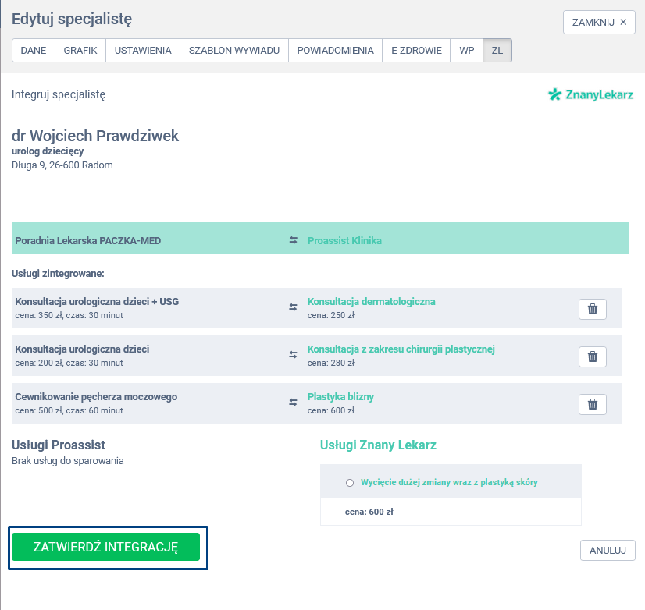The width and height of the screenshot is (645, 610).
Task: Open the WP tab
Action: (467, 51)
